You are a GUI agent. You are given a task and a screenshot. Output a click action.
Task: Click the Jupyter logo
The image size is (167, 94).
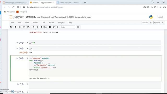(17, 17)
